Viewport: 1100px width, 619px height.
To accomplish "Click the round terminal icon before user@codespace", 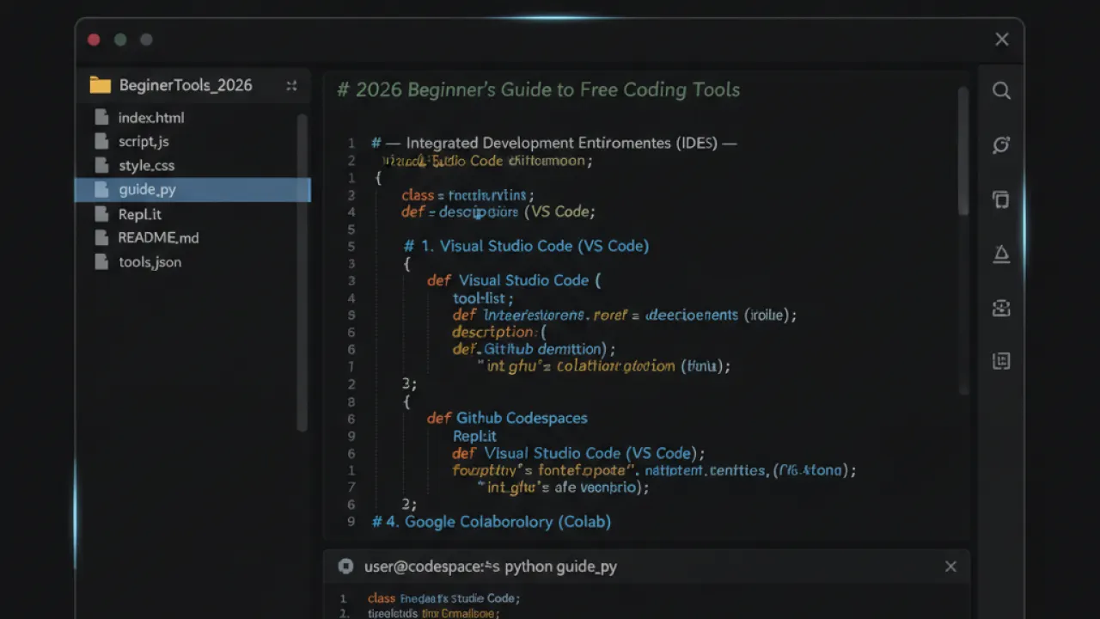I will 345,567.
